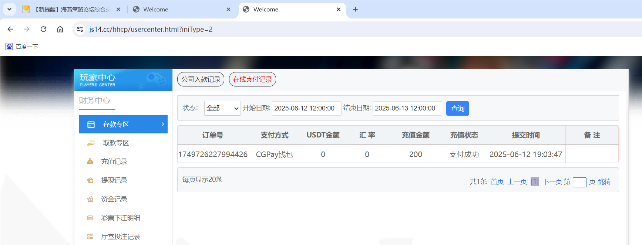Image resolution: width=642 pixels, height=245 pixels.
Task: Go to browser home page icon
Action: [x=60, y=29]
